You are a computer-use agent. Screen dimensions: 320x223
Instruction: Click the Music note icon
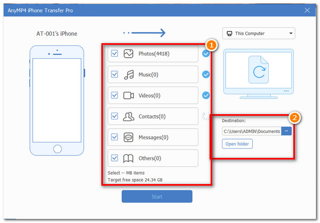tap(128, 75)
